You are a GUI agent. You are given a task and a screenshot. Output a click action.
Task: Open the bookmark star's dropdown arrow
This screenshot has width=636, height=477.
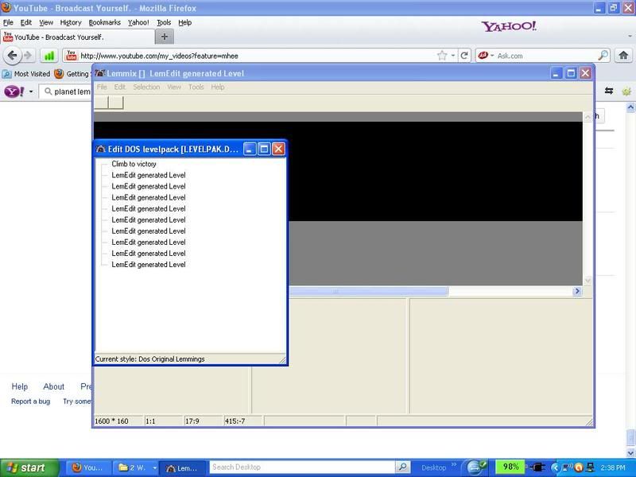click(452, 56)
